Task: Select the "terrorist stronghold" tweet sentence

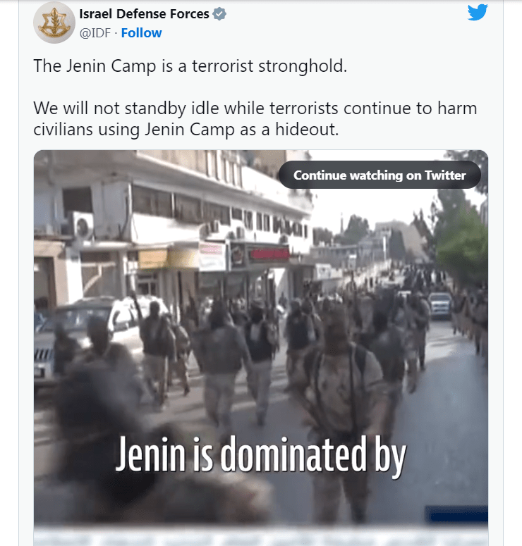Action: tap(190, 66)
